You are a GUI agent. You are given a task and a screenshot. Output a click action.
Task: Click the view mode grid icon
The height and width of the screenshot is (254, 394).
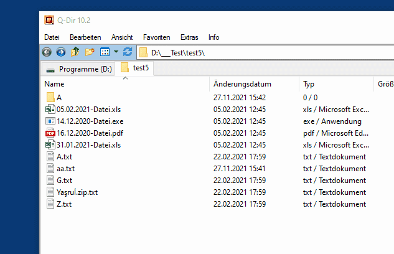coord(105,52)
